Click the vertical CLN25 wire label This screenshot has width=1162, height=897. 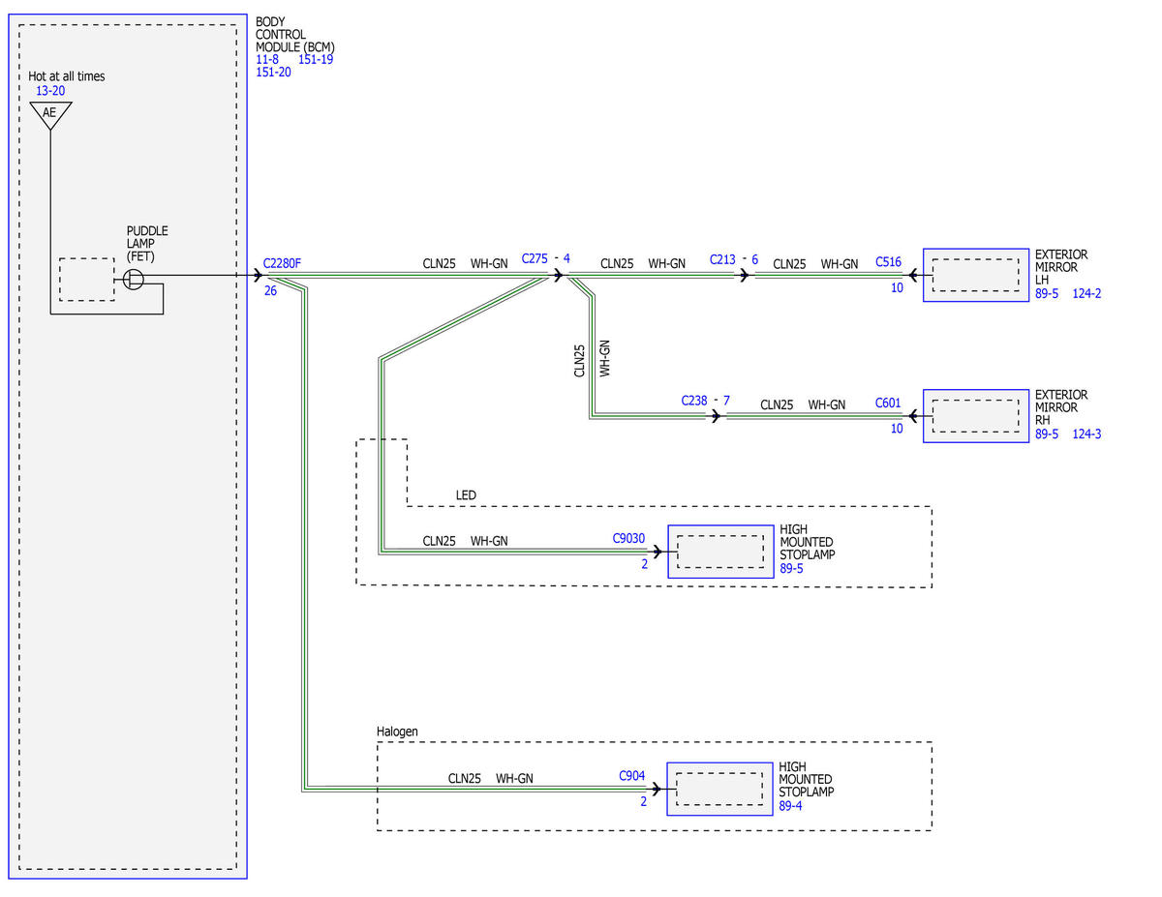click(580, 360)
